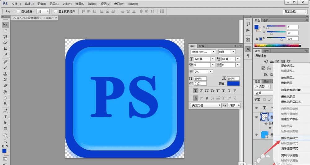Screen dimensions: 310x165
Task: Open the Character panel icon (A|) in the dock
Action: pos(248,49)
